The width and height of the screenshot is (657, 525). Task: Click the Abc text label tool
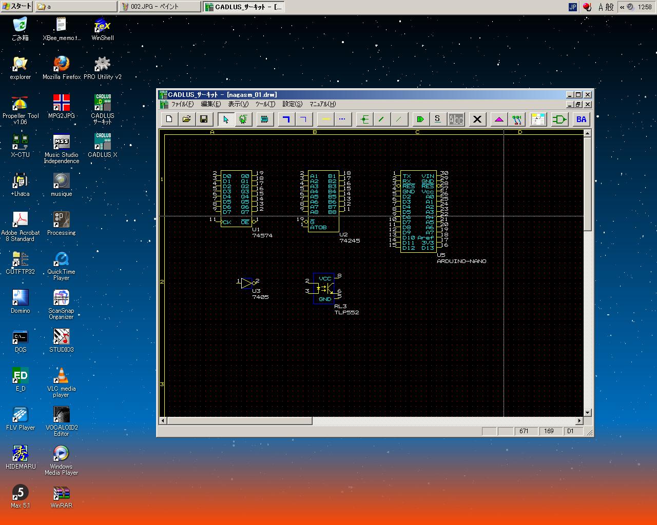[x=456, y=119]
